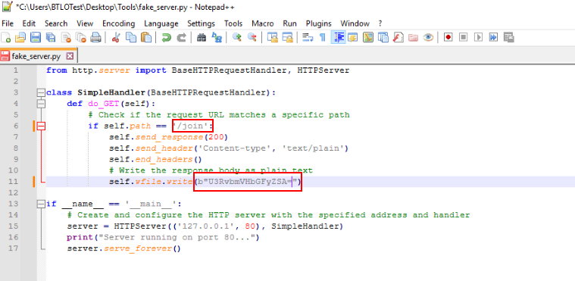Save fake_server.py with the Save icon

[35, 37]
